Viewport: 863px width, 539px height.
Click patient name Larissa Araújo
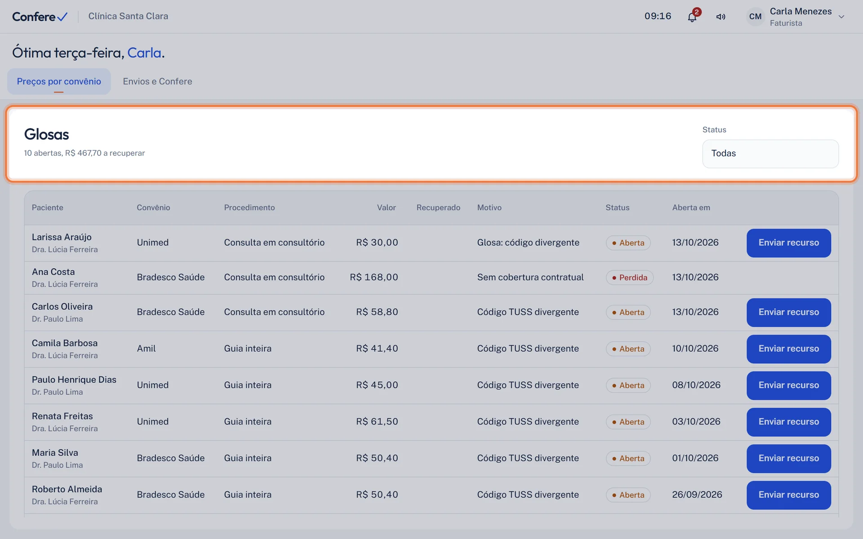[62, 237]
